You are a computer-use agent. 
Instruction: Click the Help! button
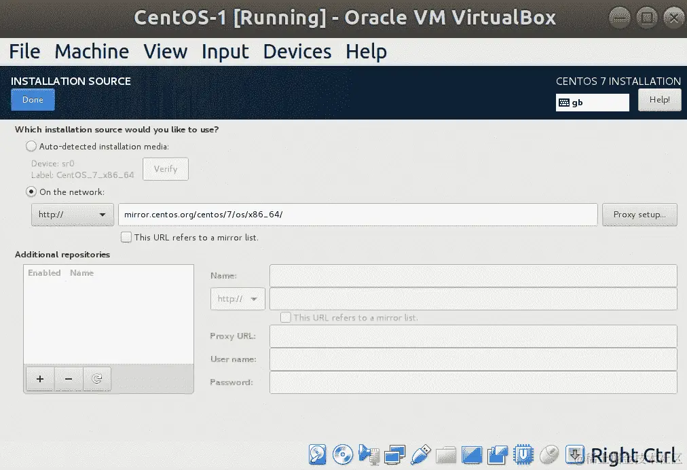tap(659, 100)
